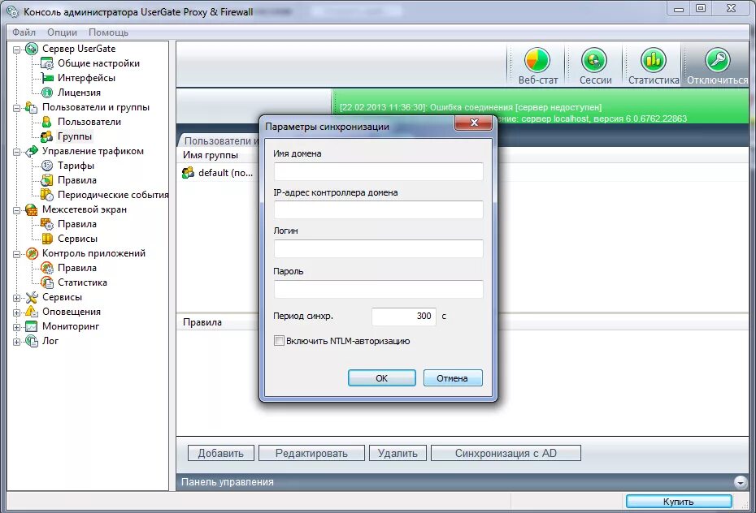Click the connection error log line
Image resolution: width=756 pixels, height=513 pixels.
[x=471, y=107]
